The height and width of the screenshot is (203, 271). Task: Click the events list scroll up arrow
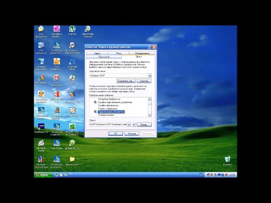coord(149,99)
